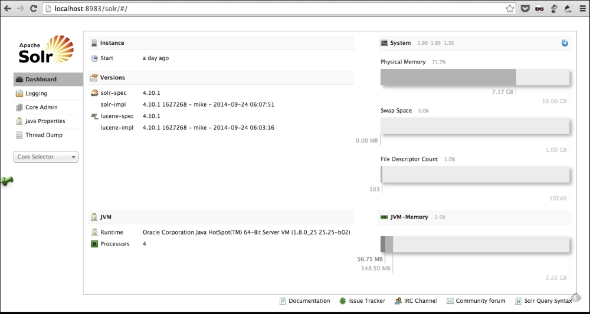Click the solr-spec Solr icon
590x314 pixels.
click(94, 92)
